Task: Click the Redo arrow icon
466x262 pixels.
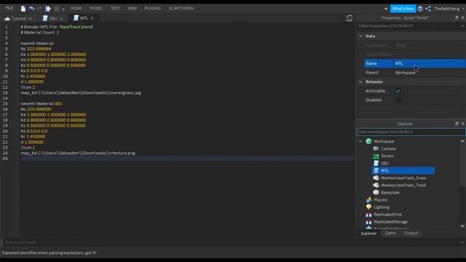Action: [x=39, y=9]
